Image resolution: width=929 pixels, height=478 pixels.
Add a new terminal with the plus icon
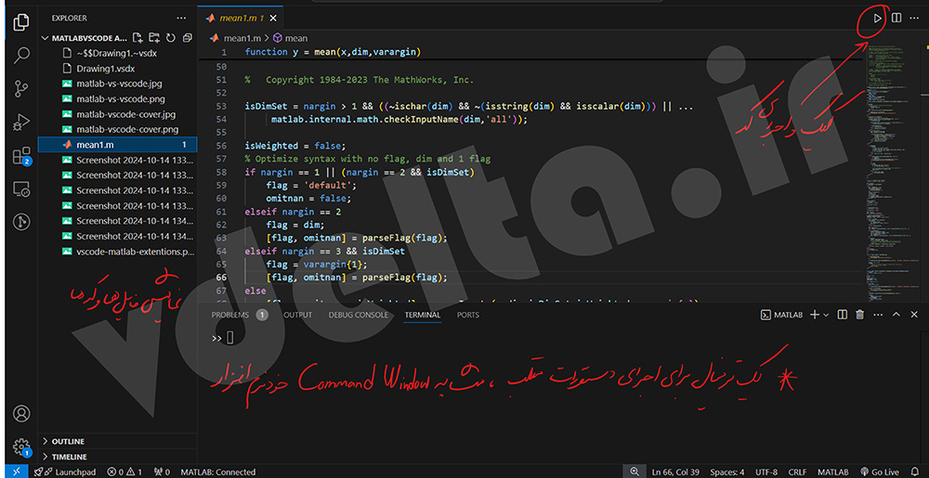coord(815,315)
